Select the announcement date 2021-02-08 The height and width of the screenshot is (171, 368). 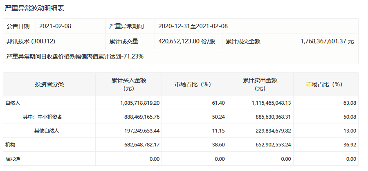[55, 26]
